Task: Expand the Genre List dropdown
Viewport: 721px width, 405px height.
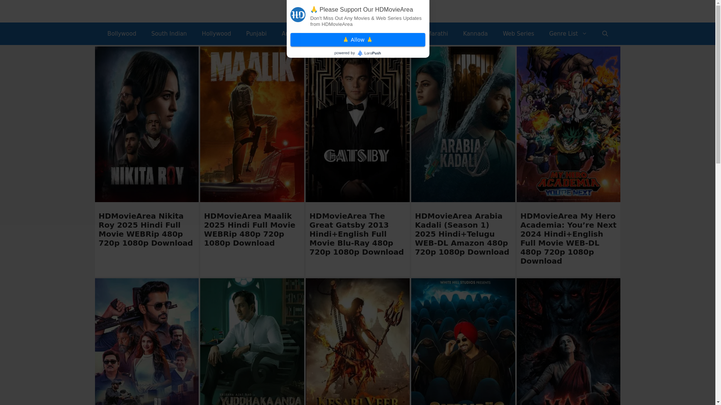Action: click(x=568, y=34)
